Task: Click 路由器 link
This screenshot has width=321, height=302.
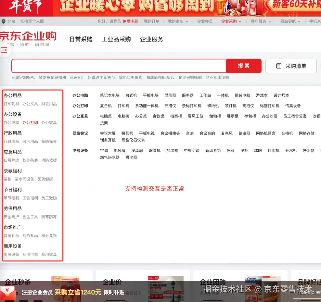Action: click(244, 133)
